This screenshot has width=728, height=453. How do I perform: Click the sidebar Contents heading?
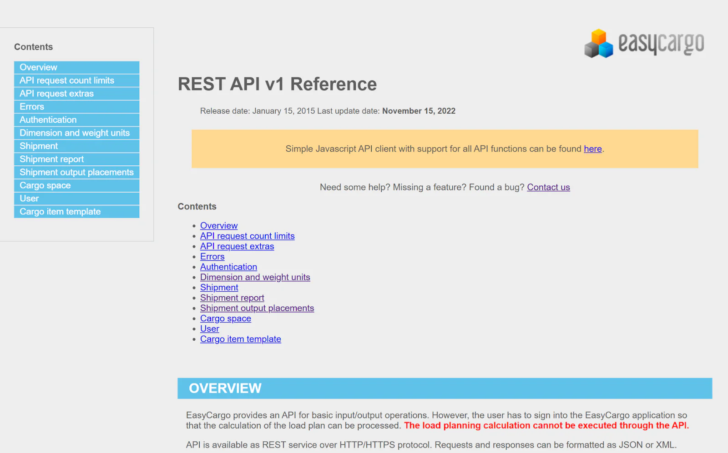33,47
